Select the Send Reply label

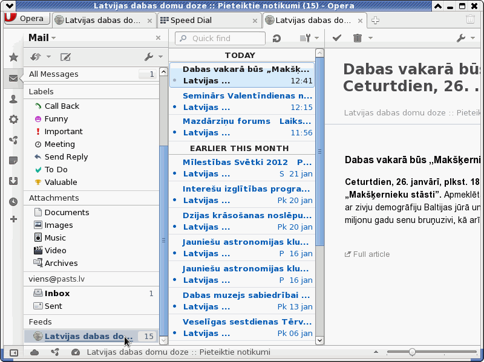point(91,157)
